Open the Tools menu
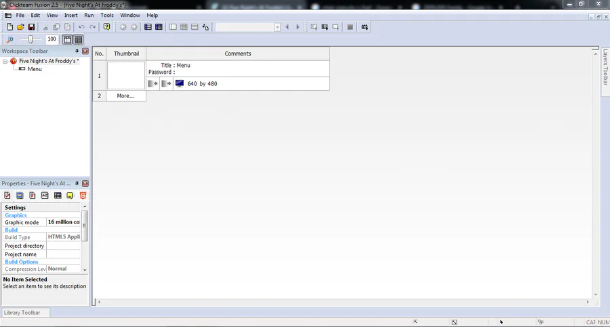Image resolution: width=610 pixels, height=327 pixels. click(107, 15)
